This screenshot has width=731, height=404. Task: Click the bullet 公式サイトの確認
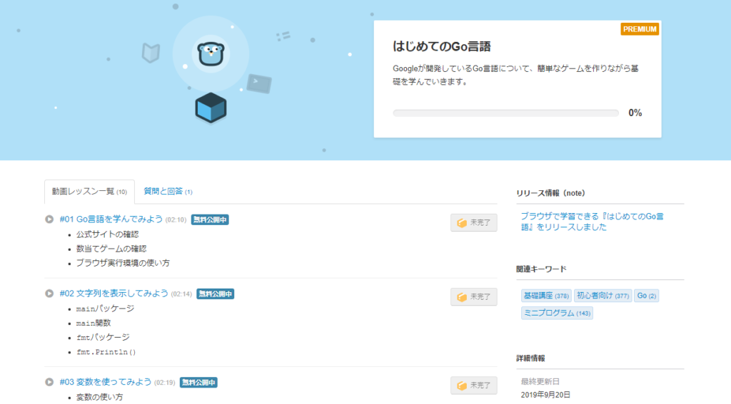(x=107, y=234)
